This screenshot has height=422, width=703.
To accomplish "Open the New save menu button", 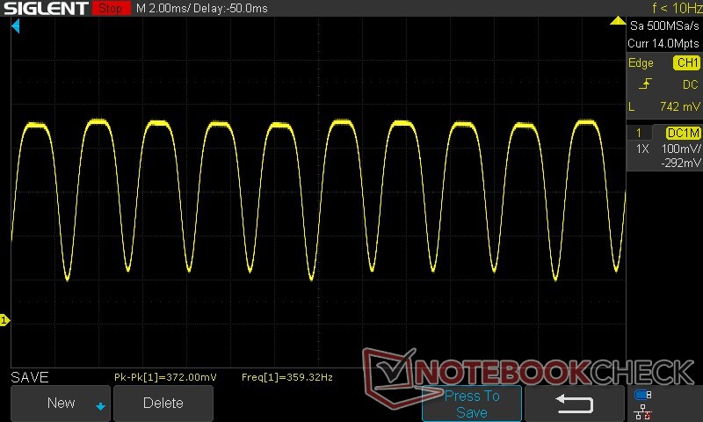I will (x=61, y=403).
